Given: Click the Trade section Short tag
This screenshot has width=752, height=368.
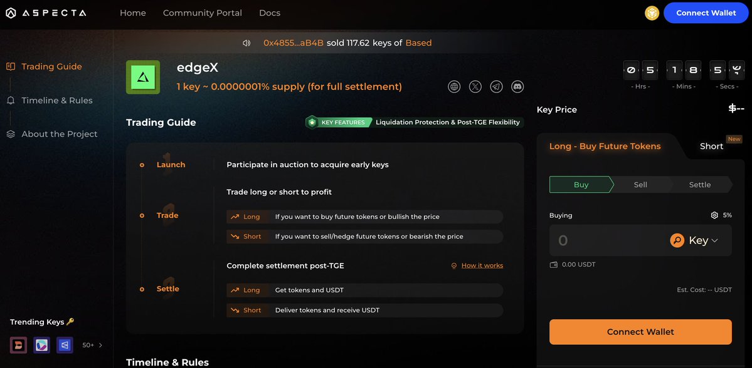Looking at the screenshot, I should (x=246, y=237).
